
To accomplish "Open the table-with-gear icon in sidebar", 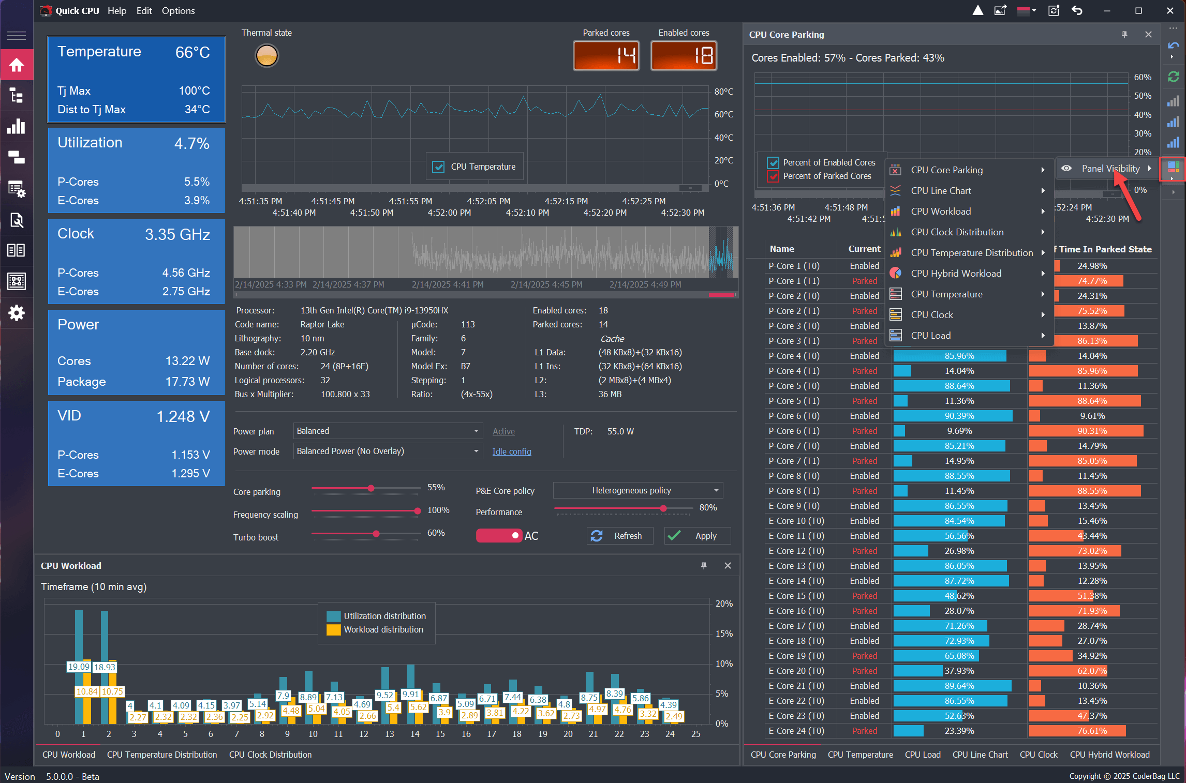I will (x=17, y=189).
